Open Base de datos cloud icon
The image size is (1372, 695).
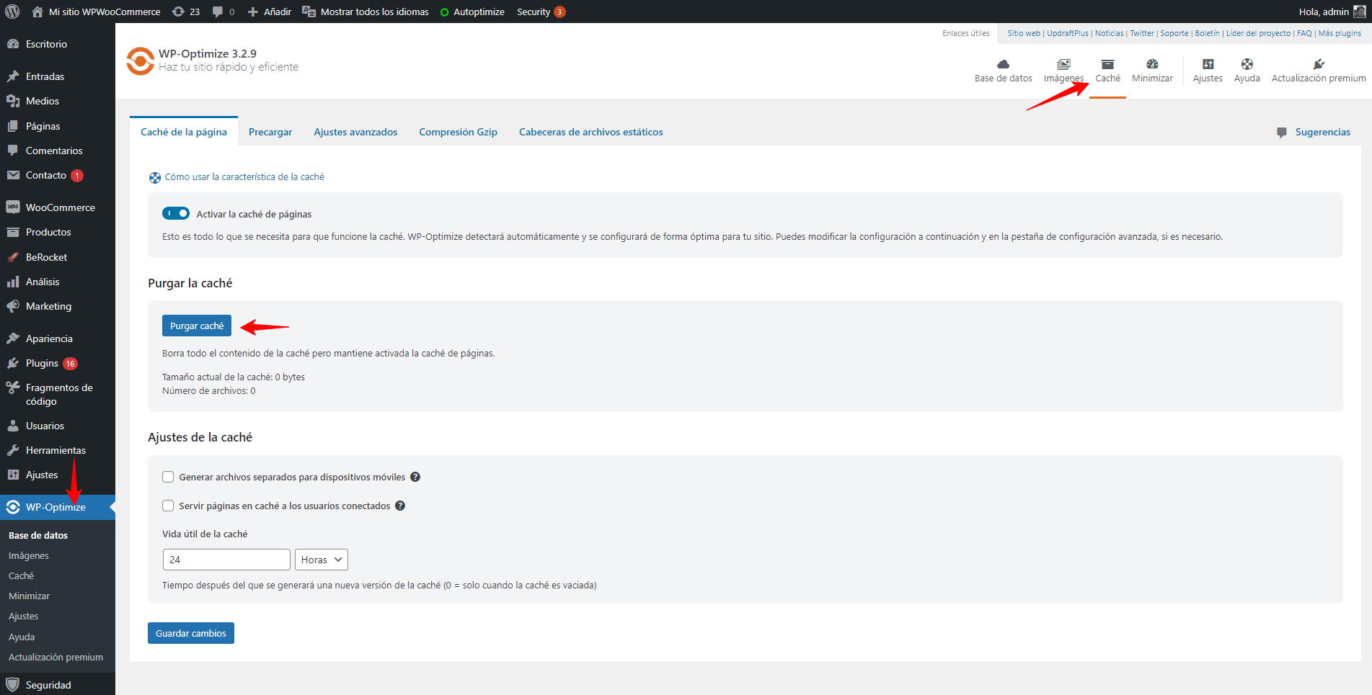[1003, 64]
